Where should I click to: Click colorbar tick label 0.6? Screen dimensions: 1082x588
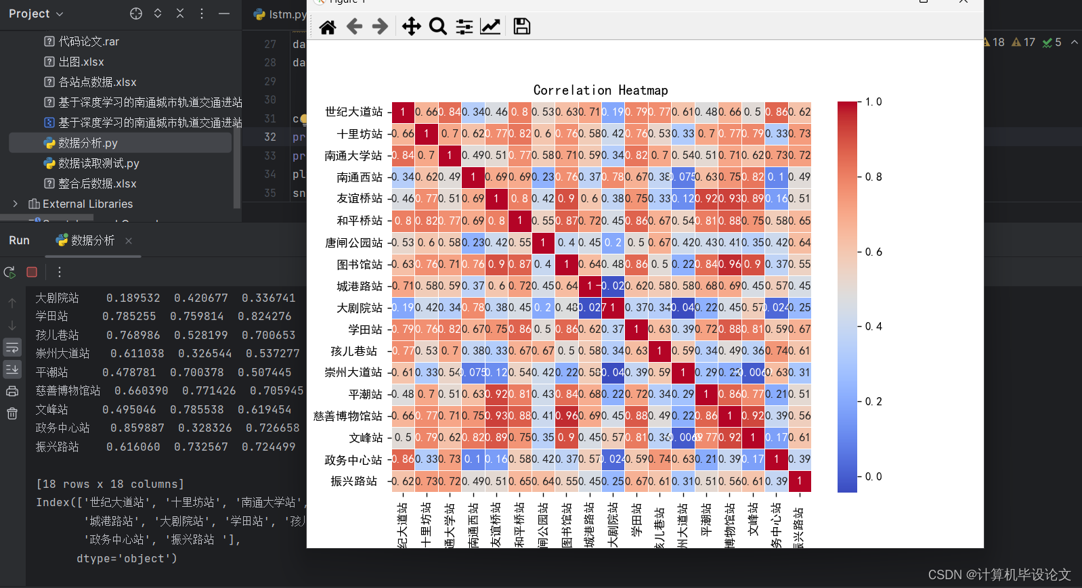(x=873, y=252)
